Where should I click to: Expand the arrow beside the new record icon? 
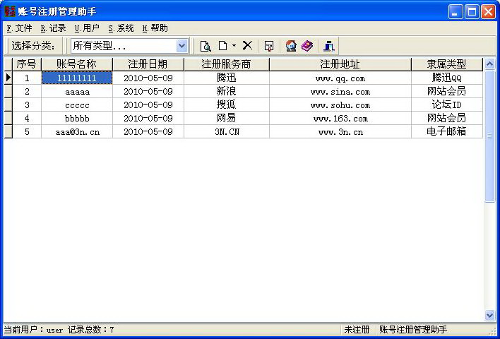234,46
